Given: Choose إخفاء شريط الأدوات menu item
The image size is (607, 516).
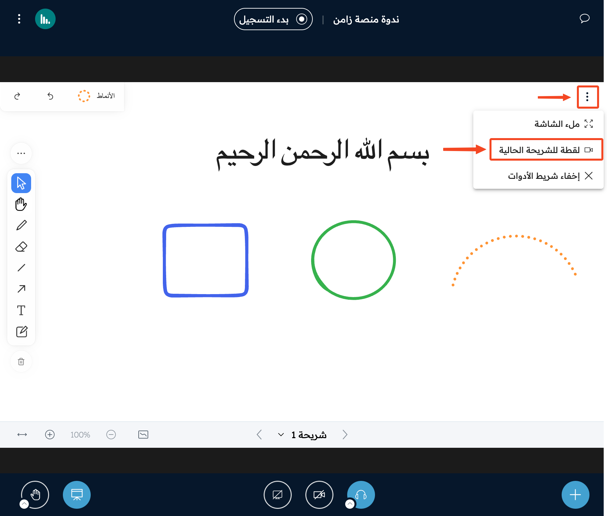Looking at the screenshot, I should coord(550,176).
